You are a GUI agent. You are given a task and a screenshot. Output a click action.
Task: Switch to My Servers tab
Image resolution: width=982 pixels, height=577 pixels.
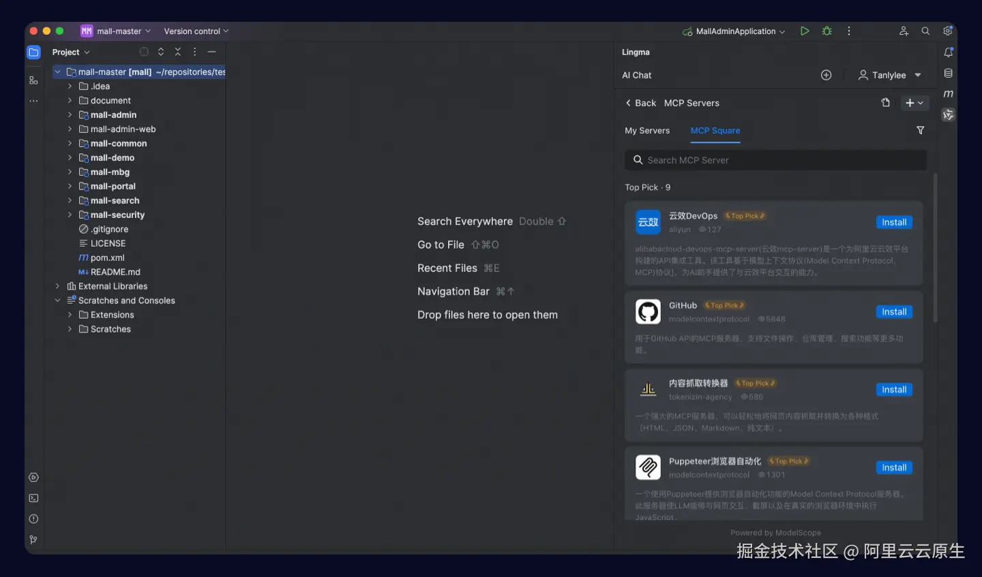pos(647,131)
